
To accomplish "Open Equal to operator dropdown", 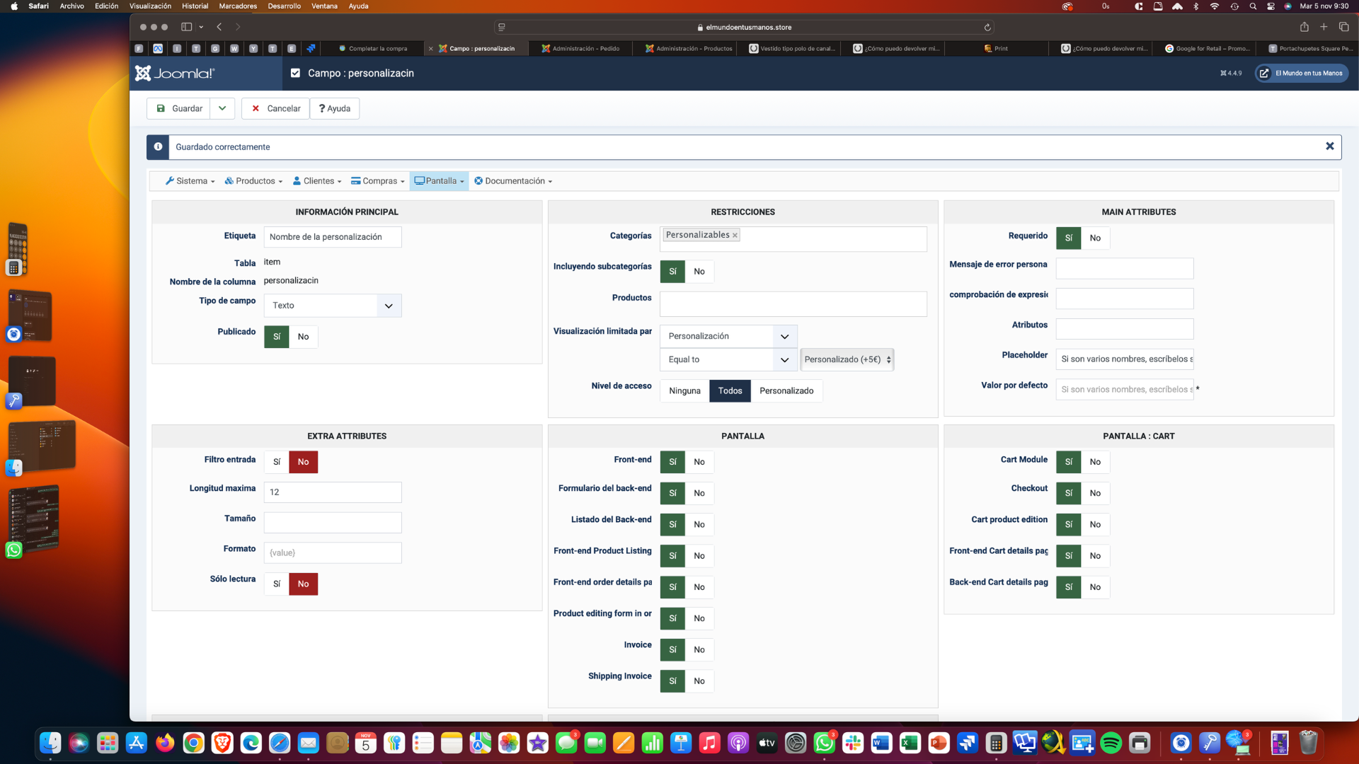I will tap(728, 359).
